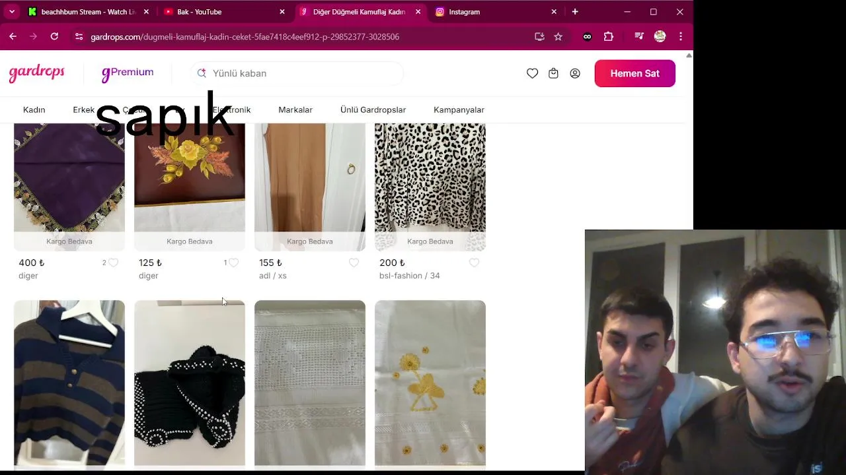This screenshot has width=846, height=475.
Task: Bookmark this page with the star icon
Action: tap(558, 37)
